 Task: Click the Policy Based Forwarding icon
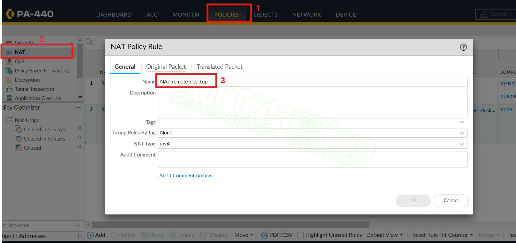tap(9, 71)
